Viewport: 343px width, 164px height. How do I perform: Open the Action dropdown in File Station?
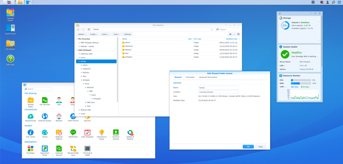point(105,34)
